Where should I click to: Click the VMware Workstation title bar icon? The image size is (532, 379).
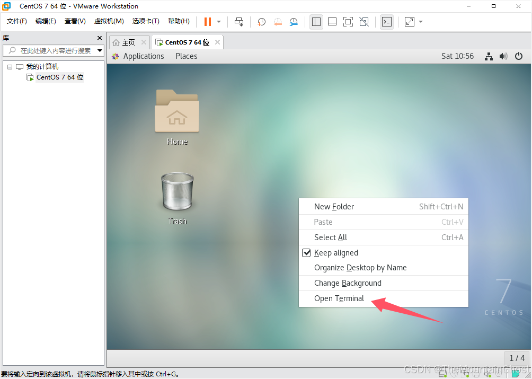tap(6, 6)
